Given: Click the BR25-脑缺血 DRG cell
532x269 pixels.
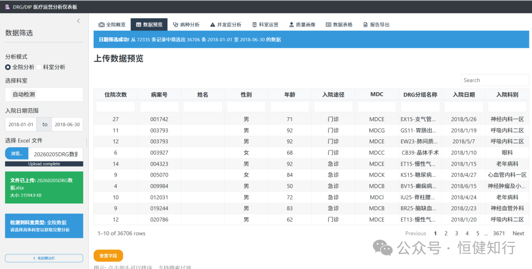Looking at the screenshot, I should (420, 208).
